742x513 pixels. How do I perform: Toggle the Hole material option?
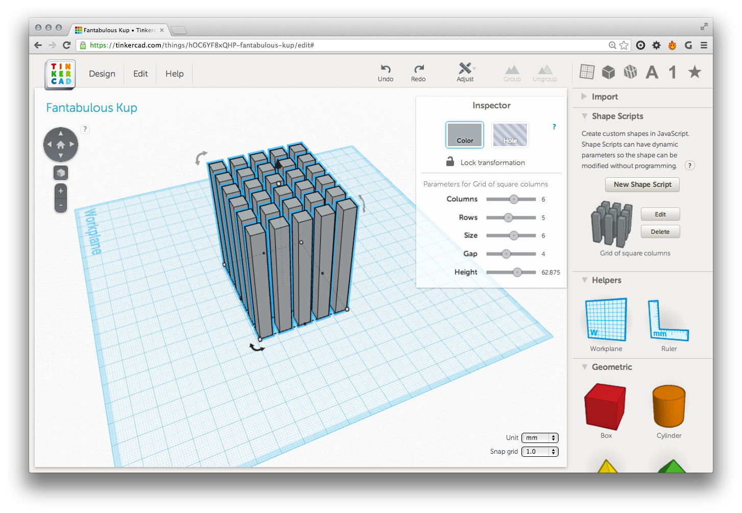(510, 135)
